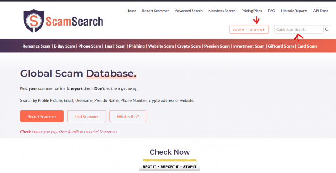The image size is (336, 173).
Task: Select Email Scam category
Action: point(115,46)
